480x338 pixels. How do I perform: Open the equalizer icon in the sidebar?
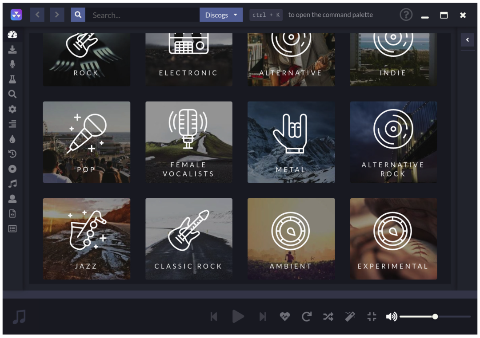pos(12,124)
